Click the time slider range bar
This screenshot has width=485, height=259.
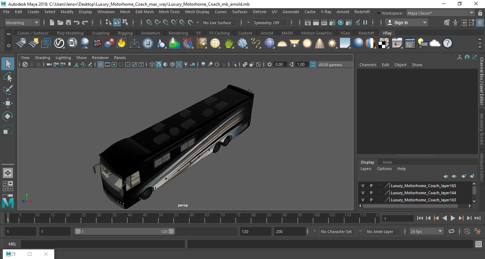coord(124,231)
